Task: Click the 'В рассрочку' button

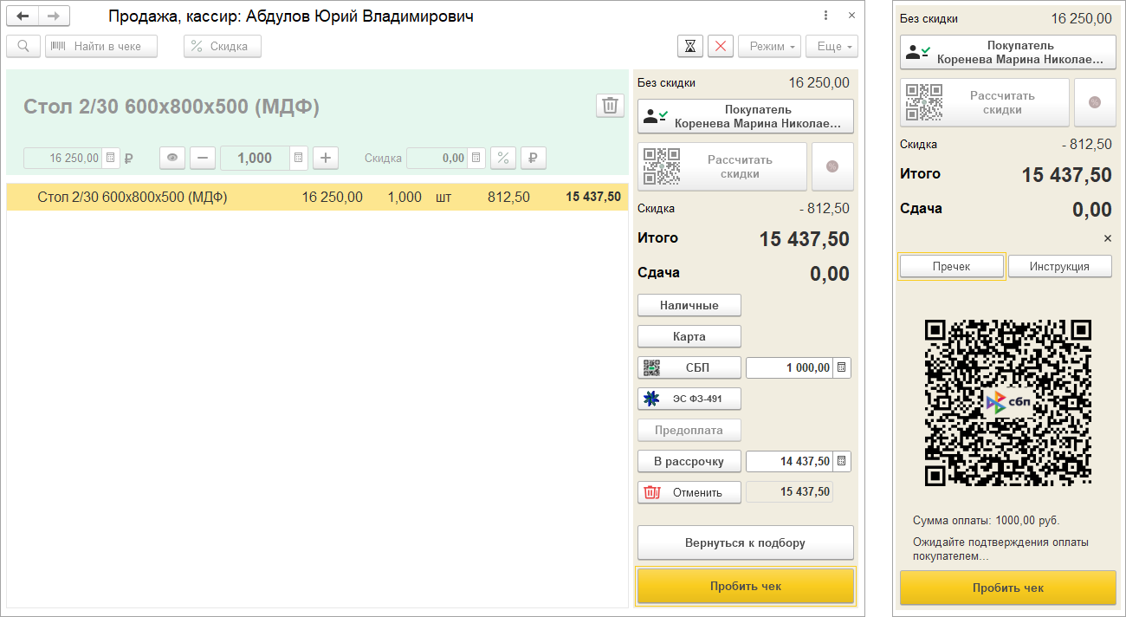Action: point(689,461)
